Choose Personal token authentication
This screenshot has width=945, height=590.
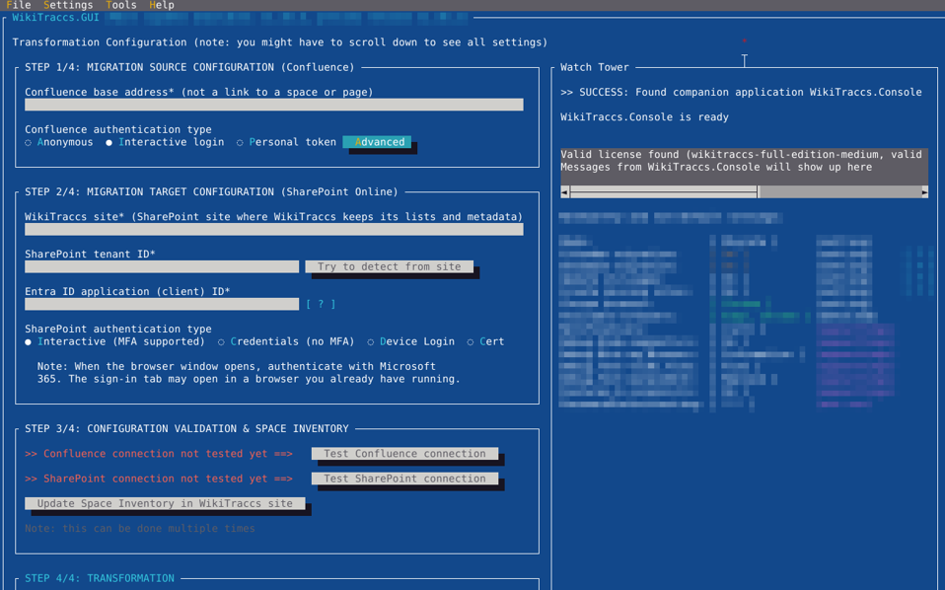click(x=286, y=142)
